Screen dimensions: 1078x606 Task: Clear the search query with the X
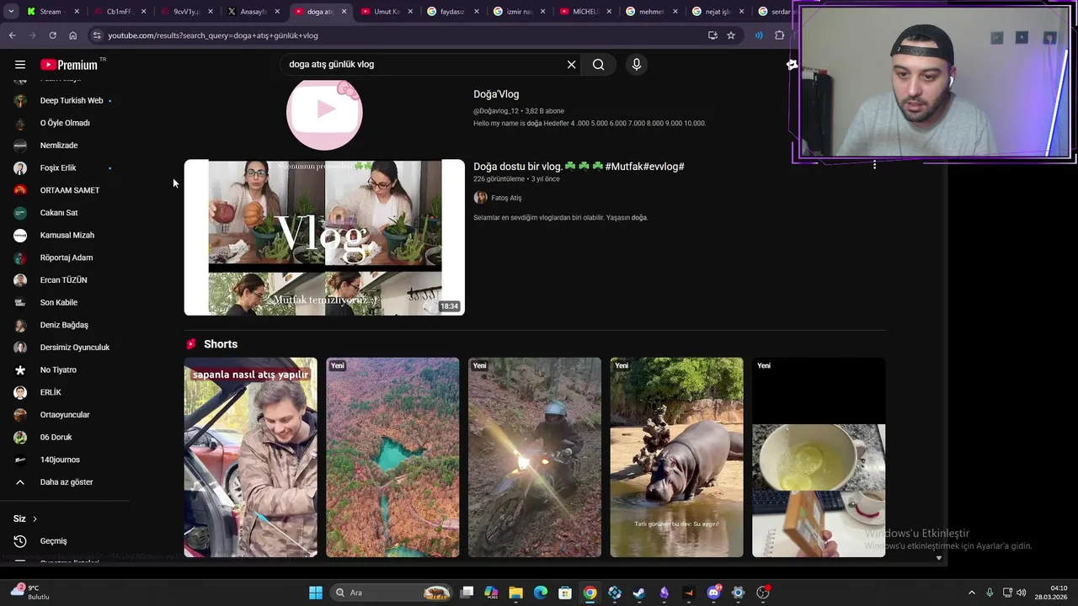click(571, 64)
